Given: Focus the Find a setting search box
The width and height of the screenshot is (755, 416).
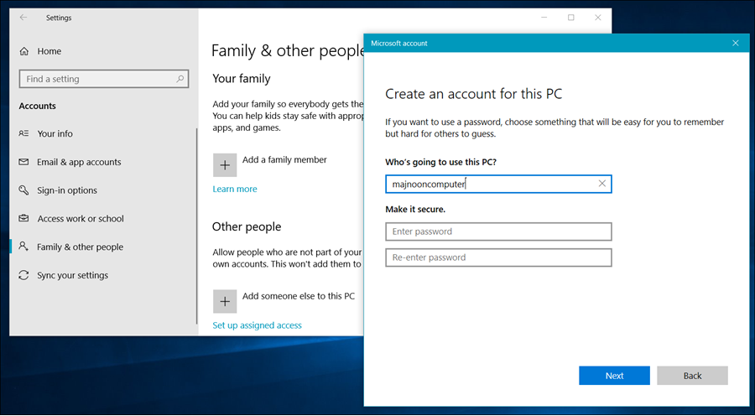Looking at the screenshot, I should [103, 79].
